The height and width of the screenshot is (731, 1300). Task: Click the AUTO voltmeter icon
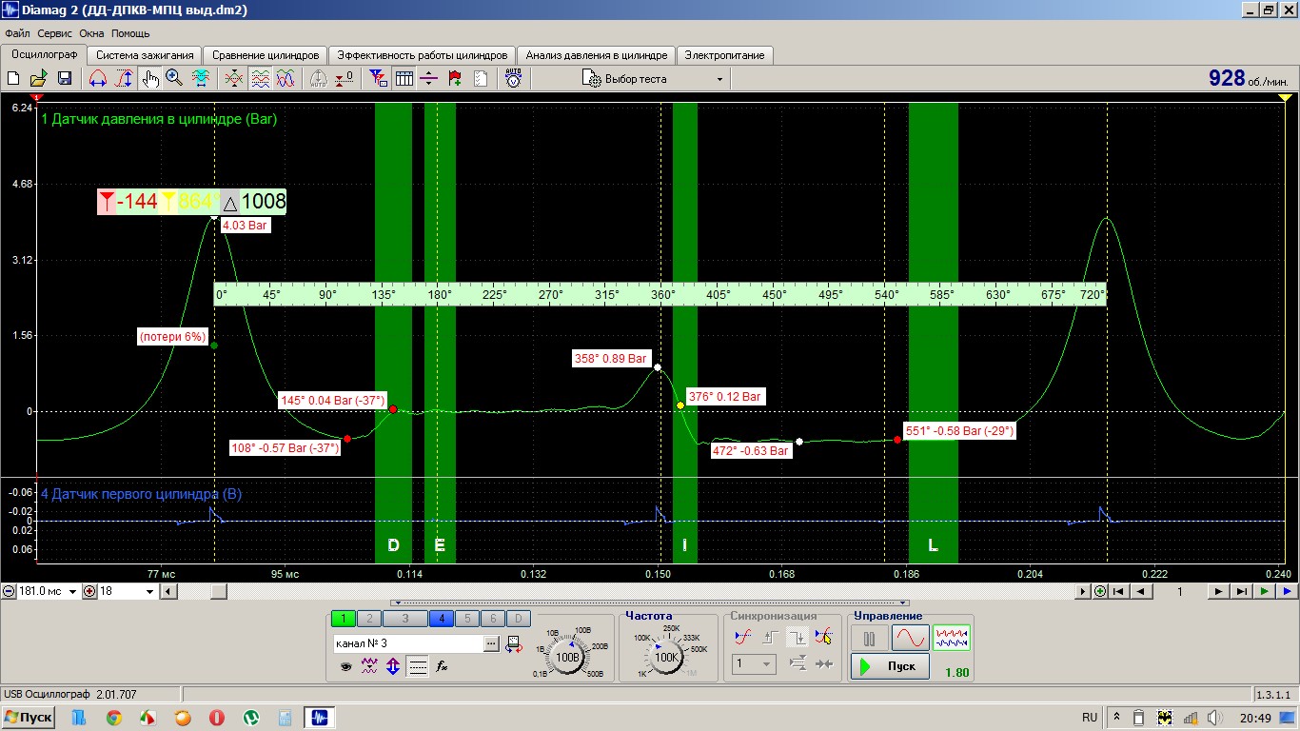514,79
